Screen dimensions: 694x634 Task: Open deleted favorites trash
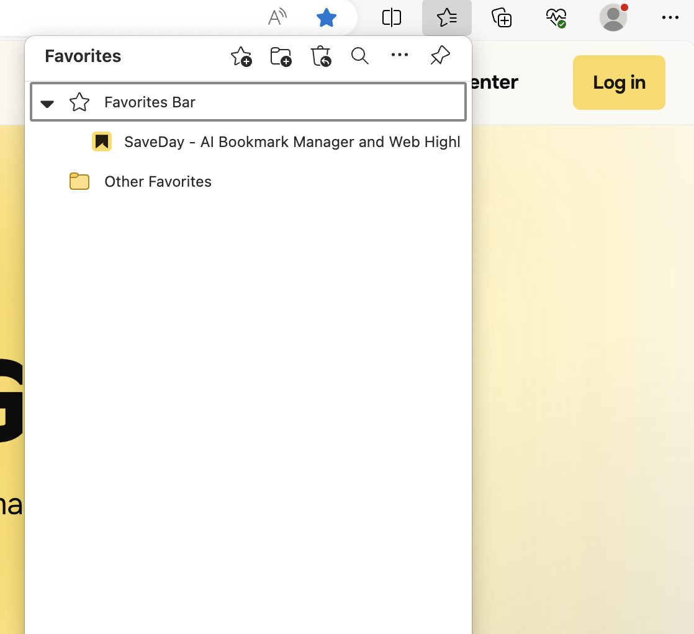[320, 56]
